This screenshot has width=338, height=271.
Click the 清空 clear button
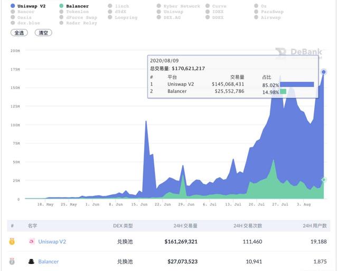click(43, 33)
